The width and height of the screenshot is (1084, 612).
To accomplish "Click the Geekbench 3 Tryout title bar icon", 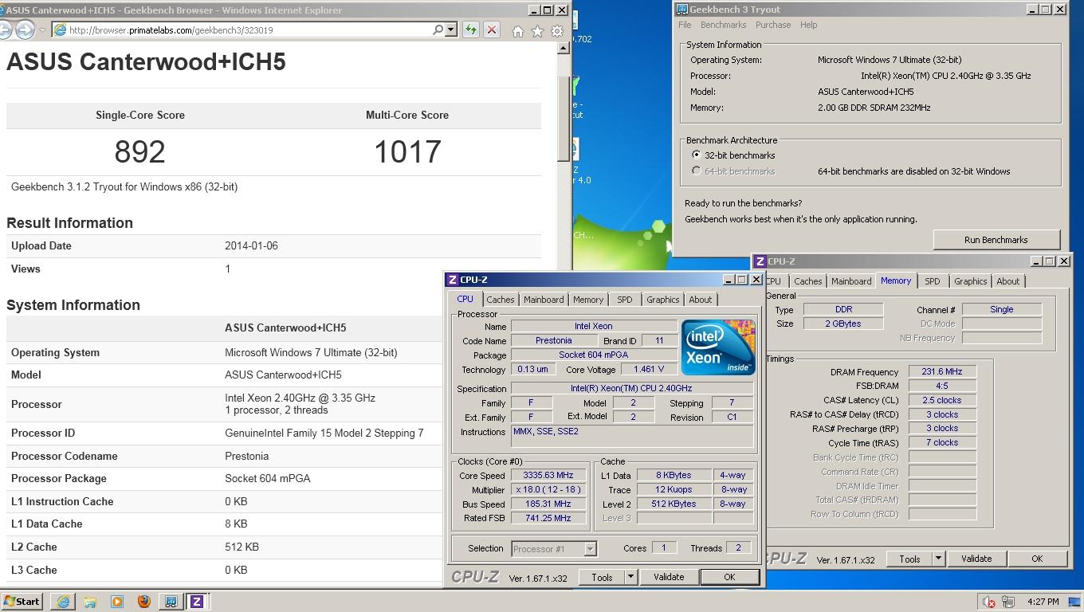I will click(x=682, y=10).
